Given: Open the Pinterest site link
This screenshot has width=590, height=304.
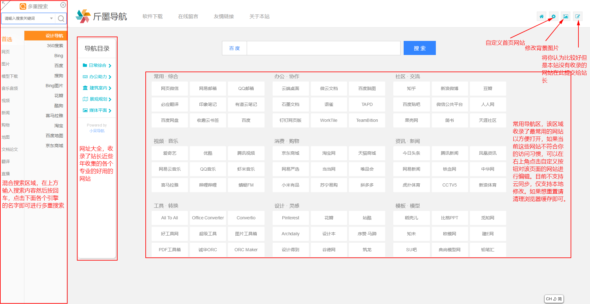Looking at the screenshot, I should (290, 218).
